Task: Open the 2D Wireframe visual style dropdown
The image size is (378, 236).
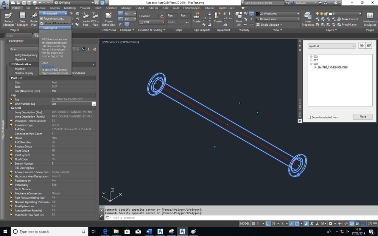Action: [278, 14]
